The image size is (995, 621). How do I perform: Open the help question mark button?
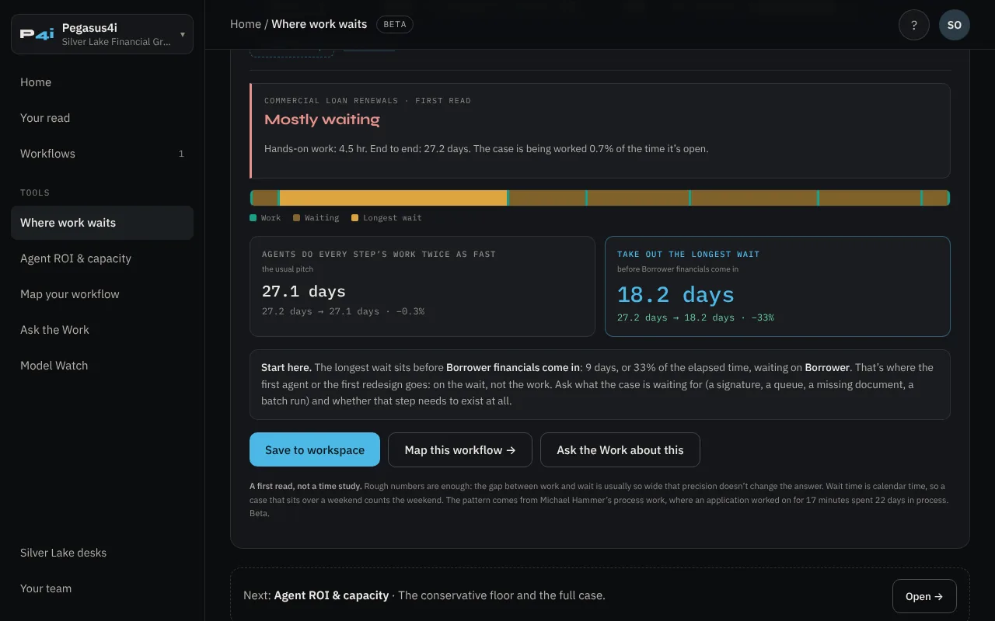coord(914,25)
